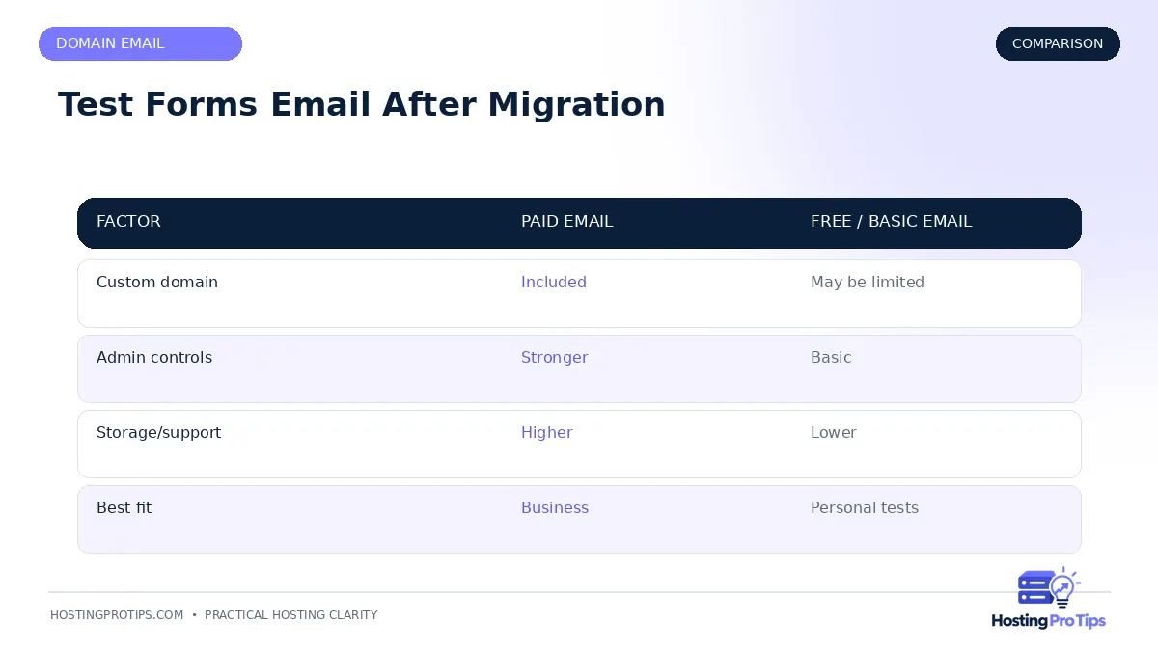Viewport: 1158px width, 651px height.
Task: Click the Hosting Pro Tips logo icon
Action: click(x=1048, y=587)
